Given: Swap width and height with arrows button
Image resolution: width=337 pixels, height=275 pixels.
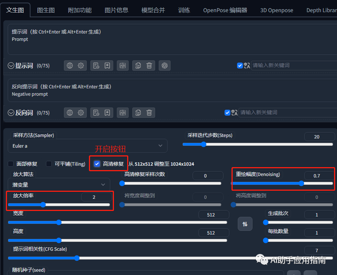Looking at the screenshot, I should click(245, 224).
